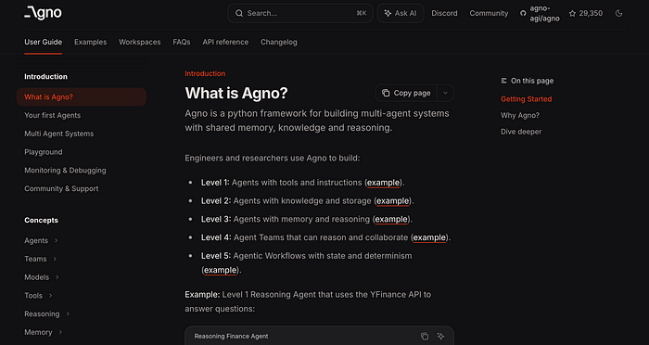Click inside the Search field
Screen dimensions: 649x345
[300, 13]
